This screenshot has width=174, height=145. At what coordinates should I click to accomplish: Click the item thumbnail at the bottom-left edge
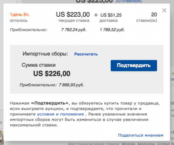2,138
